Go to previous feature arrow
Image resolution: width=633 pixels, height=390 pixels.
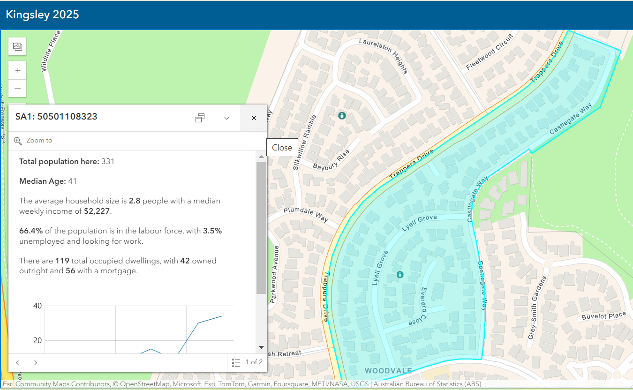[17, 362]
